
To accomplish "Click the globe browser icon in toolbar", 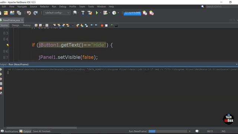I will pyautogui.click(x=75, y=13).
